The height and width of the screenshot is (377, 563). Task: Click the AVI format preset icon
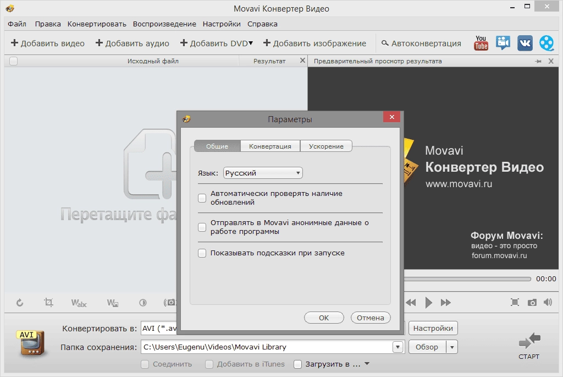[31, 343]
